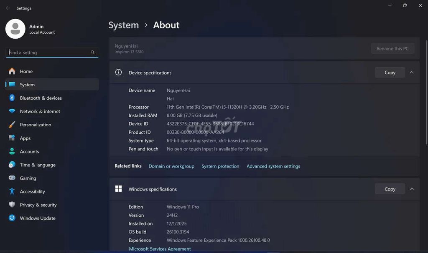This screenshot has width=428, height=253.
Task: Click the Installed on date 12/1/2025
Action: [x=177, y=223]
